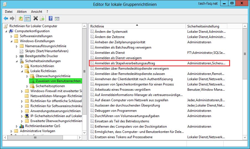250x149 pixels.
Task: Sort by the Richtlinie column header
Action: point(137,26)
